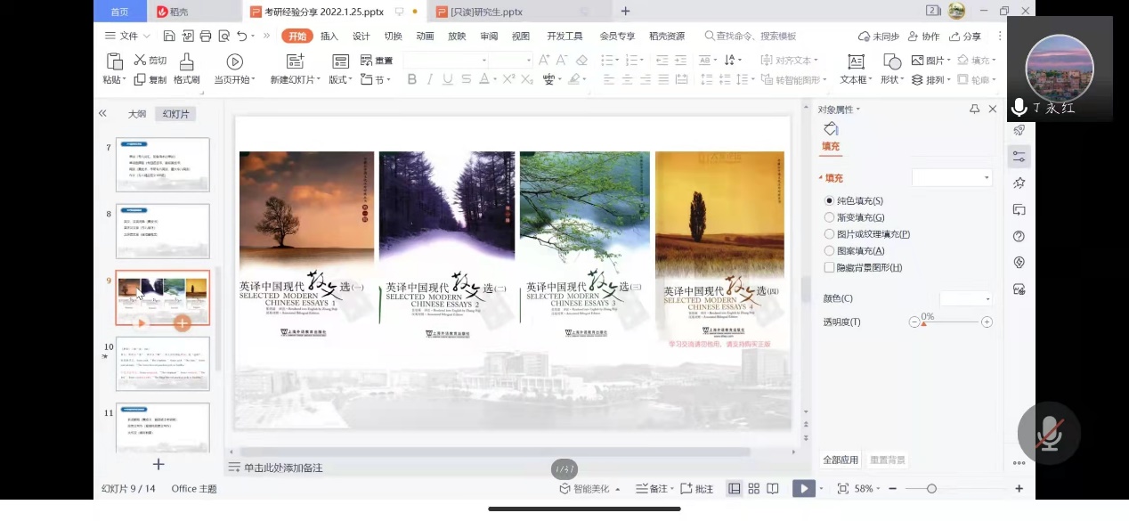Image resolution: width=1129 pixels, height=521 pixels.
Task: Click the Text Box (文本框) icon
Action: click(x=856, y=61)
